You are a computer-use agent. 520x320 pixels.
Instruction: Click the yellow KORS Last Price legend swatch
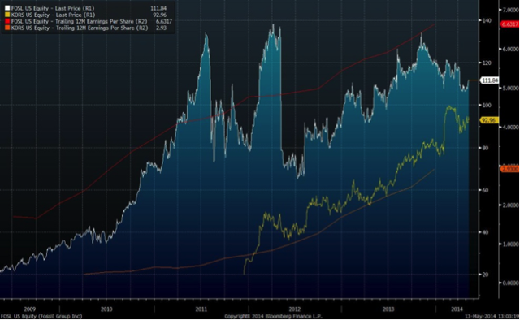pos(7,15)
